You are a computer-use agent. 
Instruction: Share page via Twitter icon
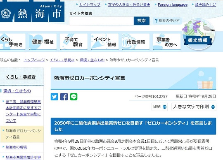point(55,97)
